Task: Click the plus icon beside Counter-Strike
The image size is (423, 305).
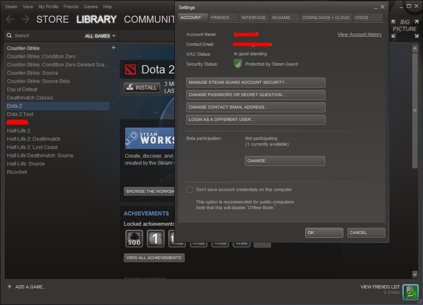Action: (x=114, y=47)
